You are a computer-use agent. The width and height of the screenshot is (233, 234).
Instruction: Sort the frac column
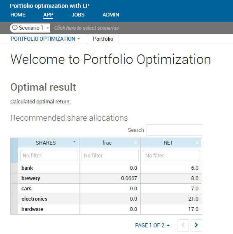click(x=135, y=143)
